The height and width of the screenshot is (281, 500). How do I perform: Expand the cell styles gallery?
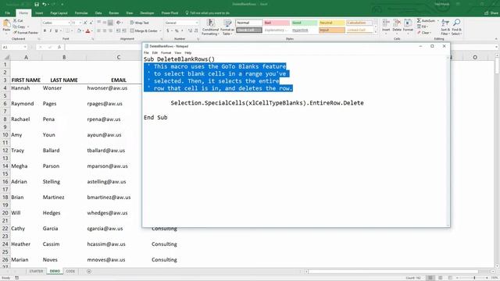tap(375, 32)
